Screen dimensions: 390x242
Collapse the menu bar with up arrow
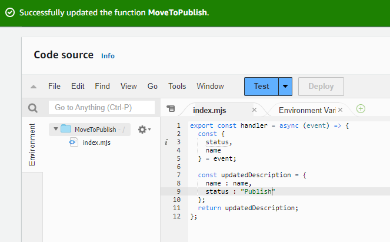34,87
